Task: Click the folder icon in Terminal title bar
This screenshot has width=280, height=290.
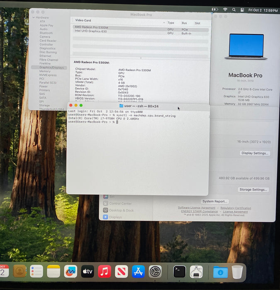Action: pos(121,106)
